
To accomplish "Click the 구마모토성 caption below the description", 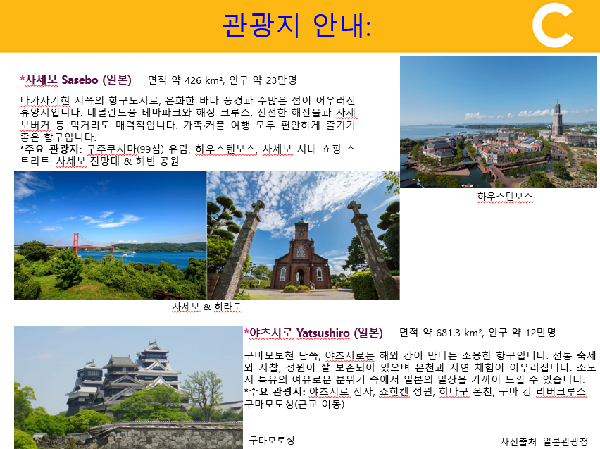I will (x=271, y=440).
